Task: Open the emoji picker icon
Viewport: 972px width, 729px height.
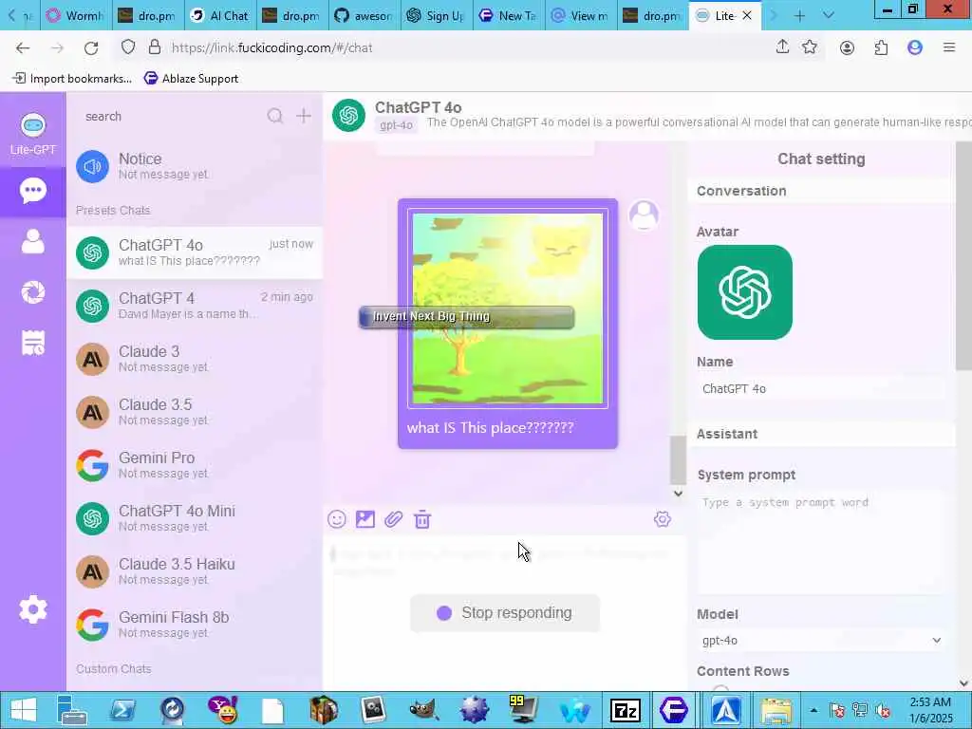Action: point(337,519)
